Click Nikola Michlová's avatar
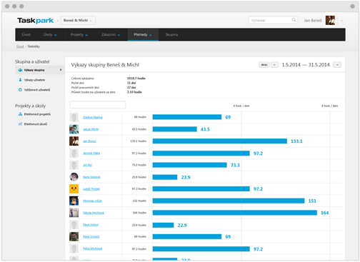360x262 pixels. (74, 213)
